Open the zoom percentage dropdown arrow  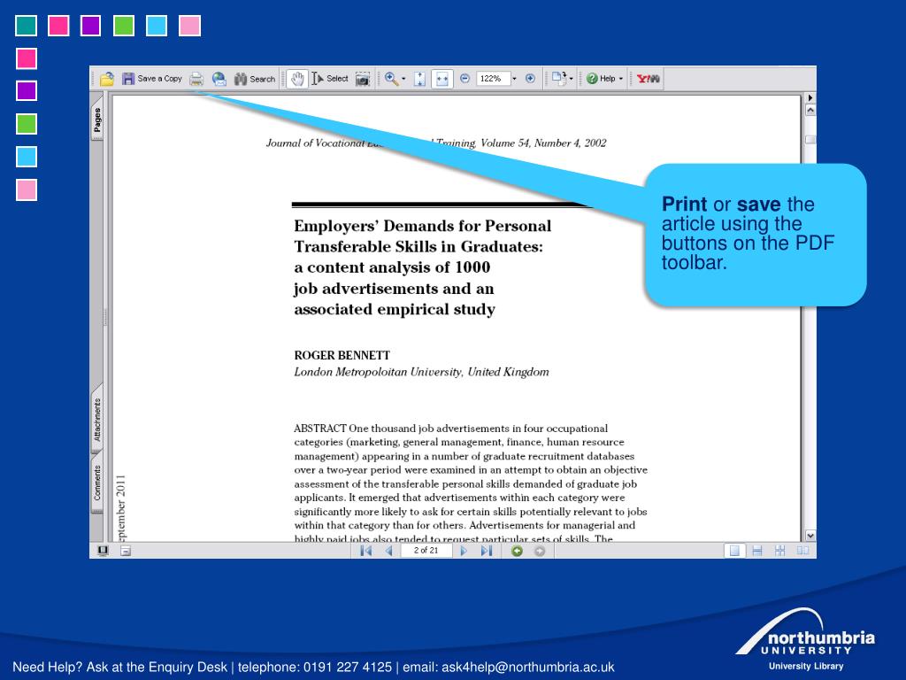pyautogui.click(x=514, y=78)
